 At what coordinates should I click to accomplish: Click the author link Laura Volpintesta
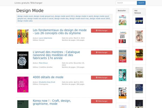45,38
